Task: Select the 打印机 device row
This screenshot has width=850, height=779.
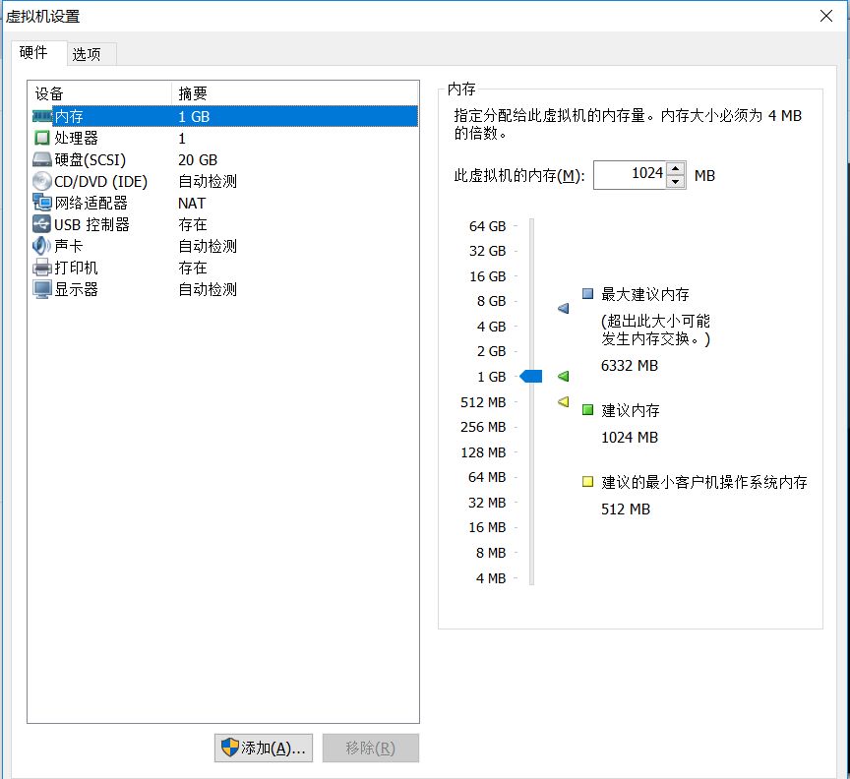Action: pyautogui.click(x=224, y=268)
